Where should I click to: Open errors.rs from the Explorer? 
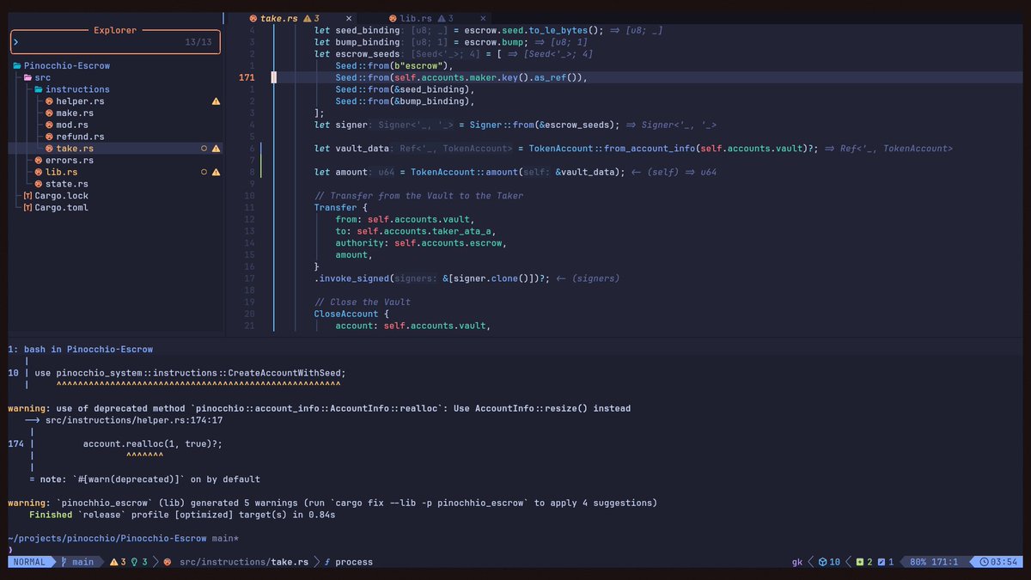click(x=70, y=161)
